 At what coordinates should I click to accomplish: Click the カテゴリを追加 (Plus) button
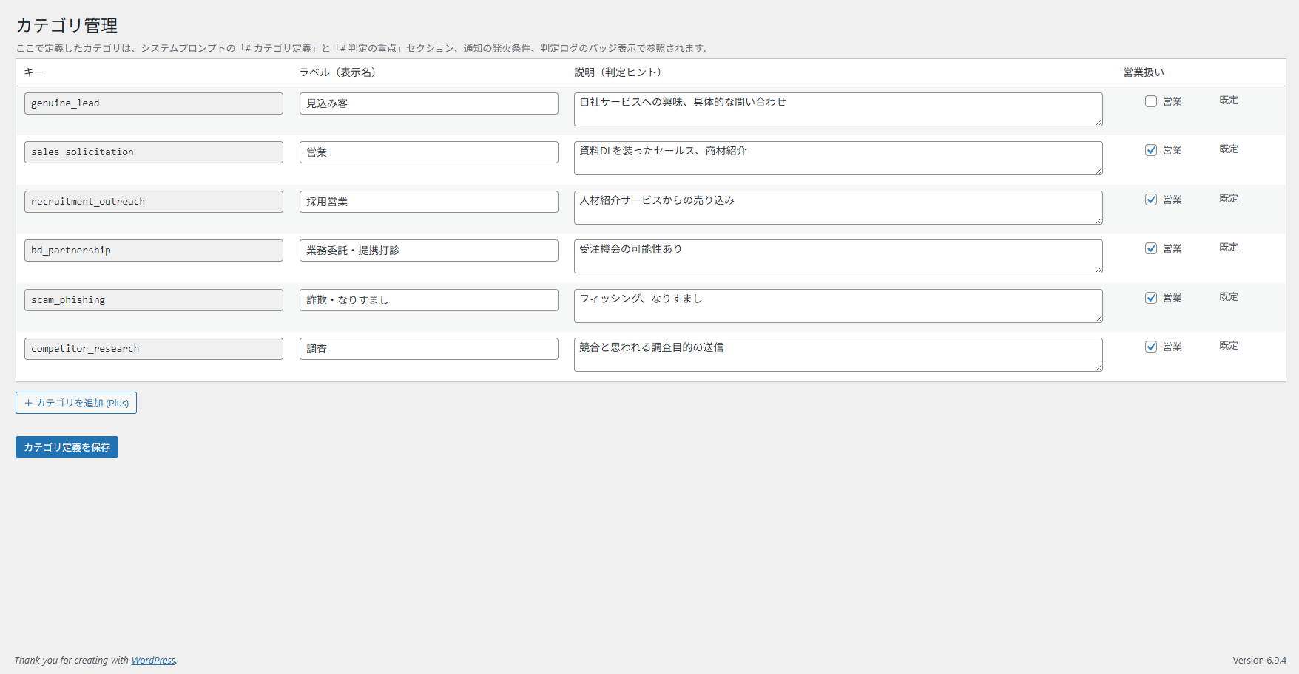[76, 403]
